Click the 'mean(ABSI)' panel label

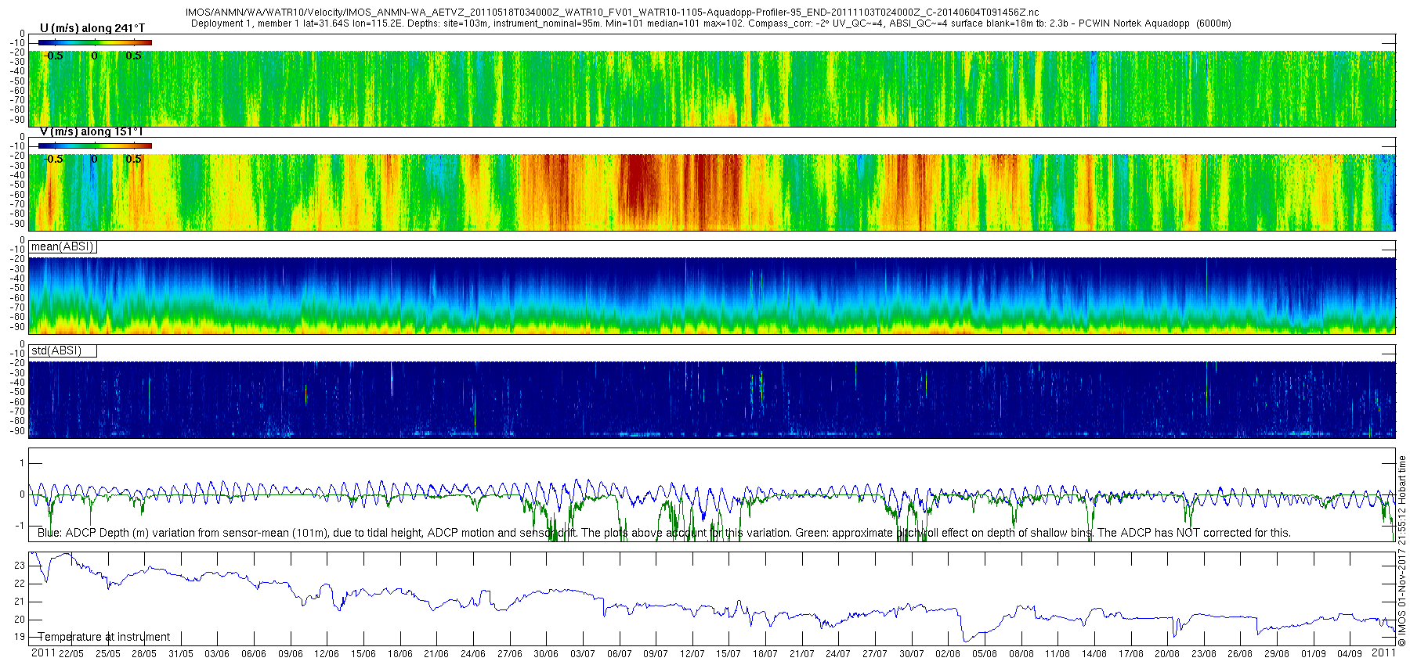click(x=63, y=246)
